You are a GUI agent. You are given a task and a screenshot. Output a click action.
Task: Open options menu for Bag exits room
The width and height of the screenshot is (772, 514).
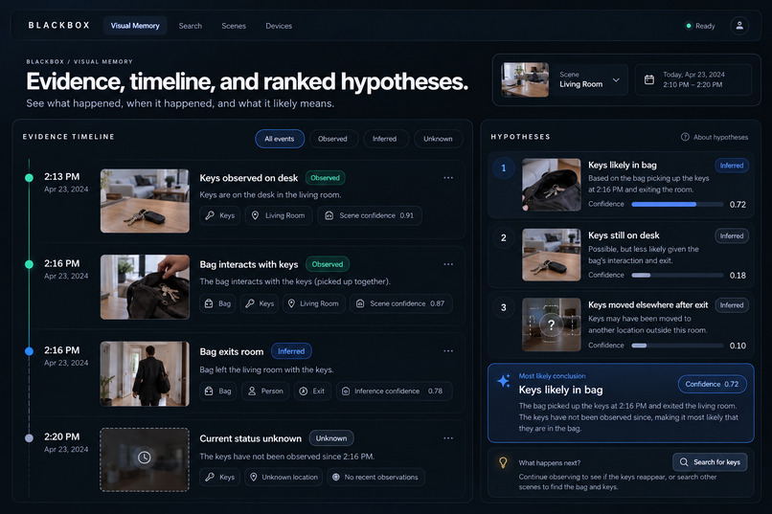(x=448, y=350)
